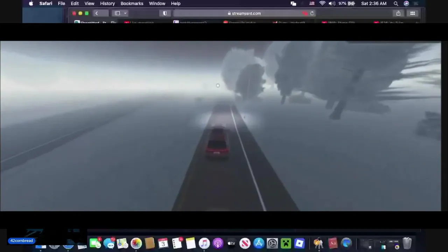The image size is (448, 252).
Task: Open Keychain Access keys icon in Dock
Action: click(318, 243)
